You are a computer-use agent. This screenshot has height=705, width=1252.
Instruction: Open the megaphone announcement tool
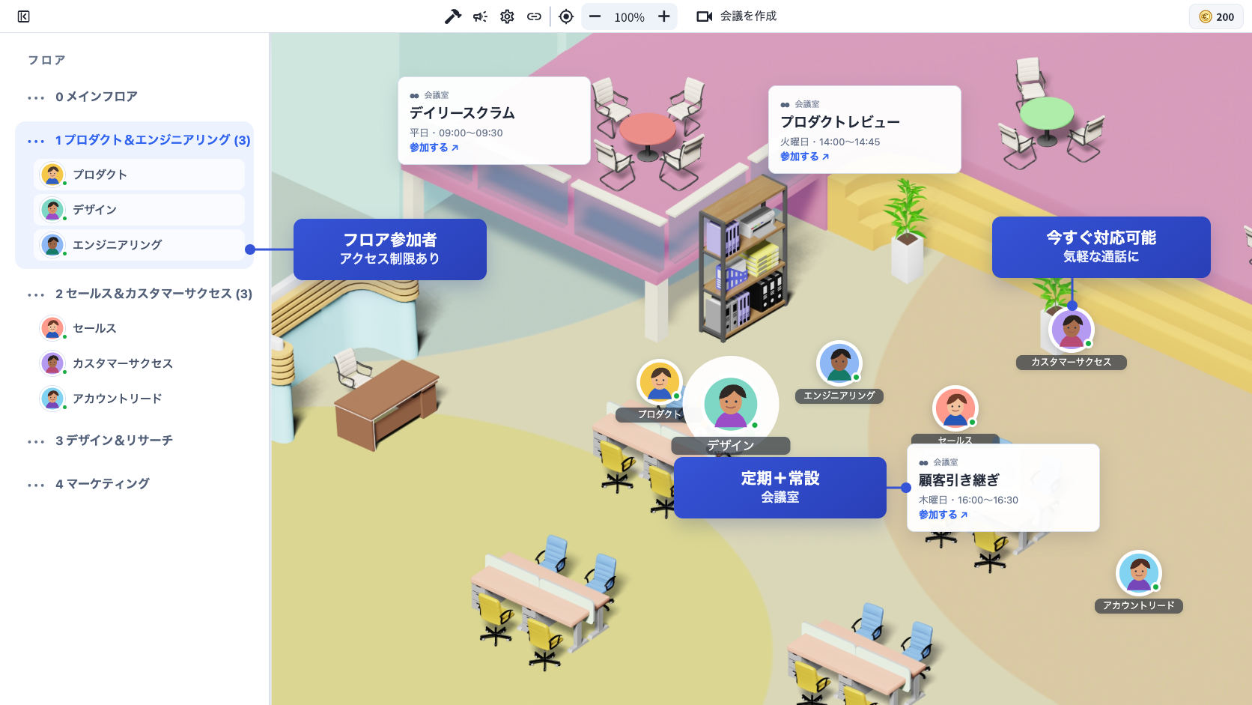[x=480, y=16]
